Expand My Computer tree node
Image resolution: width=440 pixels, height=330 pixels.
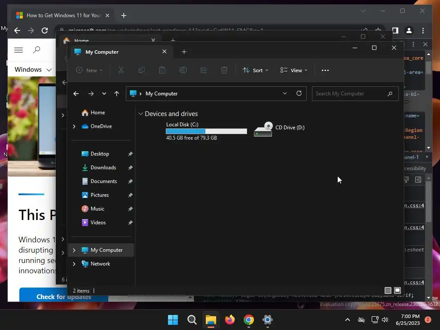coord(74,250)
